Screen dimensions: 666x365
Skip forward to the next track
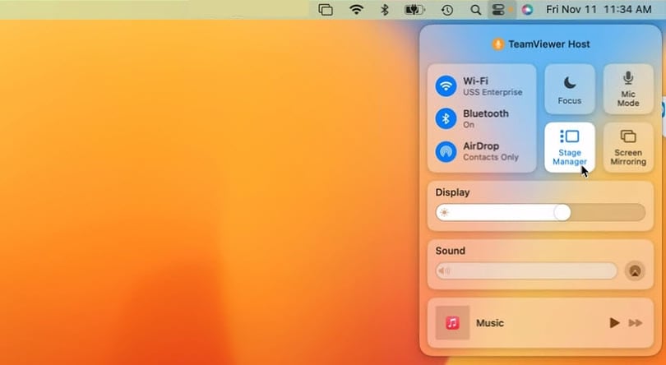click(x=636, y=323)
